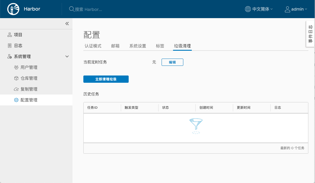Select the 配置管理 gear icon

click(16, 100)
